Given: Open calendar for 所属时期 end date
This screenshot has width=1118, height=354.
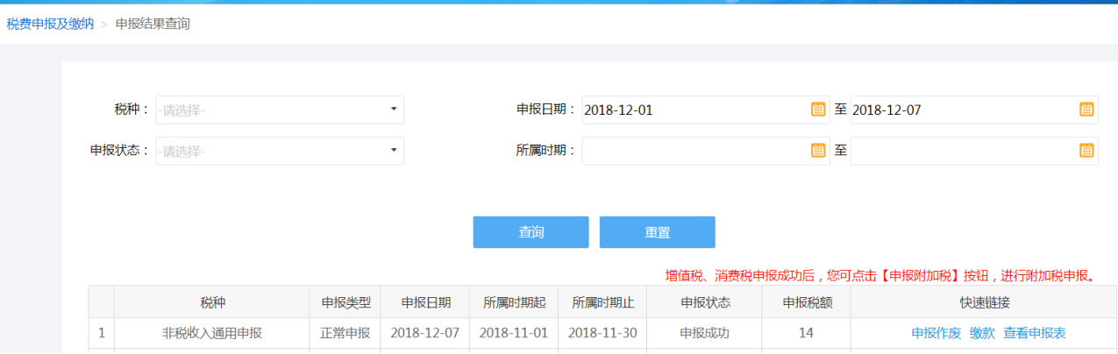Looking at the screenshot, I should click(x=1086, y=151).
